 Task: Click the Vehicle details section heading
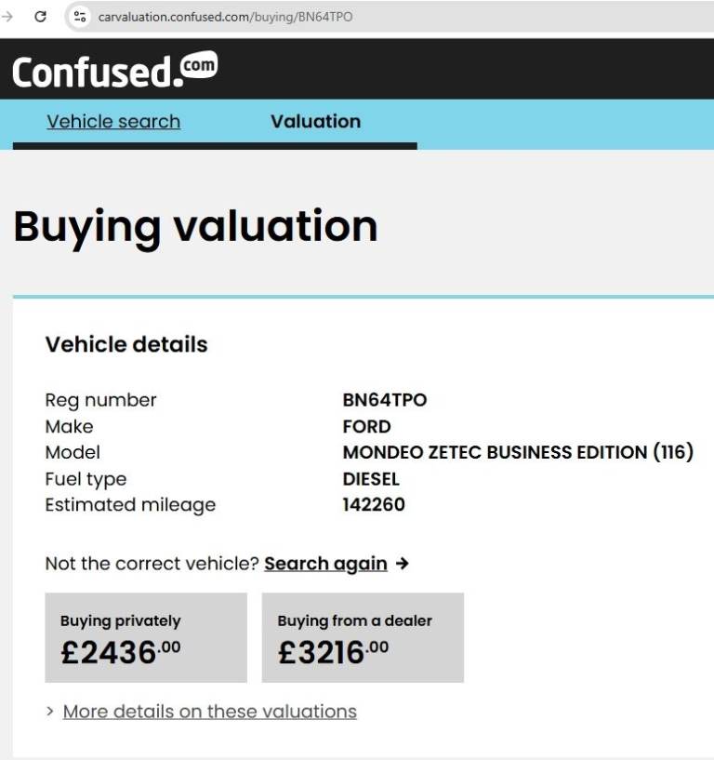coord(126,344)
